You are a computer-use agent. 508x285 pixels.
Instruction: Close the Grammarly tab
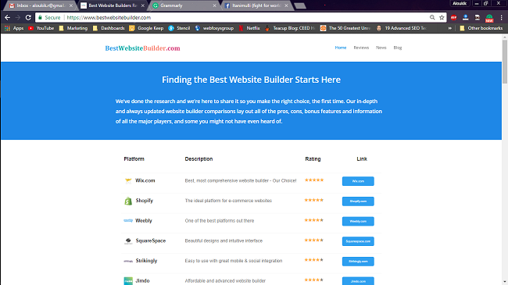pos(214,5)
